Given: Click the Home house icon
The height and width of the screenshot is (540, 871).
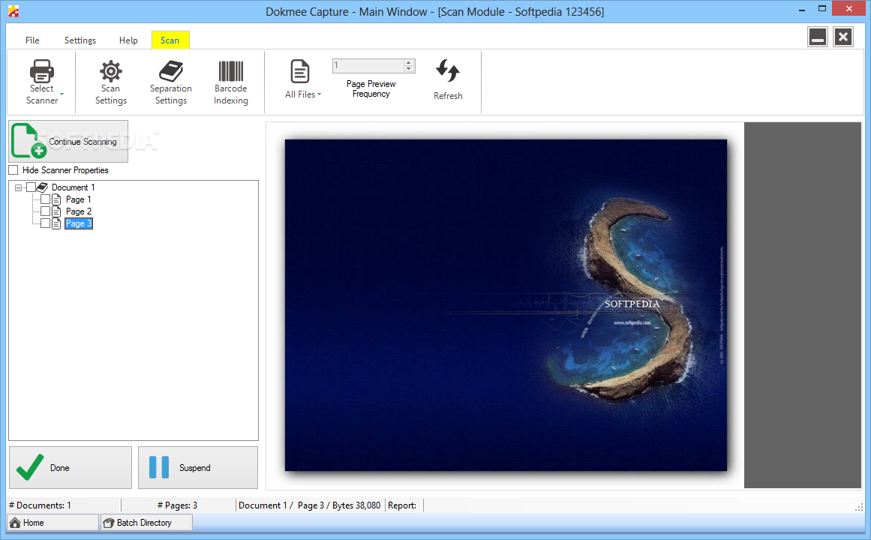Looking at the screenshot, I should click(15, 522).
